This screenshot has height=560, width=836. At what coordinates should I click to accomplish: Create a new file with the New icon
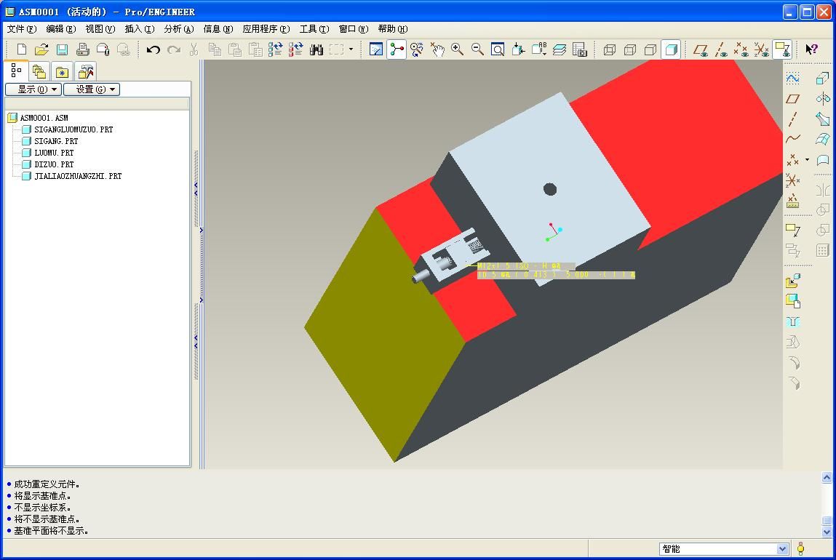pyautogui.click(x=21, y=49)
